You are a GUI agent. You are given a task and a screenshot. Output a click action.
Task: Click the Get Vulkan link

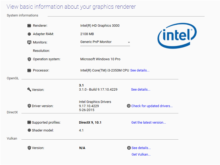pyautogui.click(x=141, y=155)
